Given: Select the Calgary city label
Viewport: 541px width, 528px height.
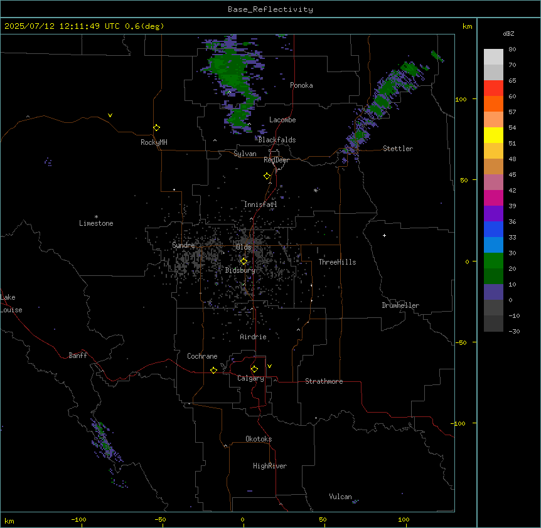Looking at the screenshot, I should click(x=250, y=378).
